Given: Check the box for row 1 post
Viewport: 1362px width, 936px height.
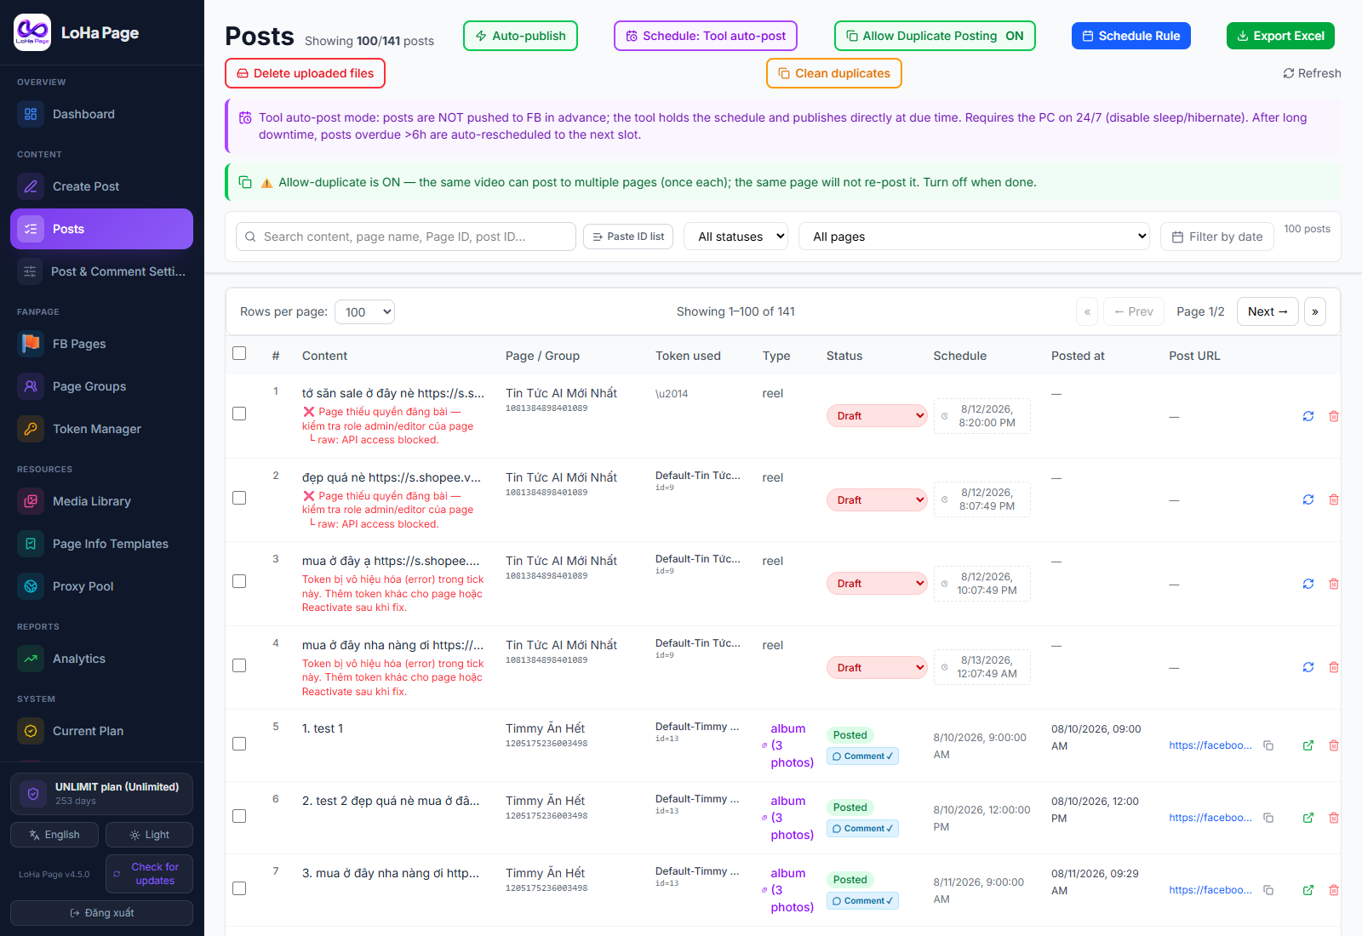Looking at the screenshot, I should tap(239, 414).
